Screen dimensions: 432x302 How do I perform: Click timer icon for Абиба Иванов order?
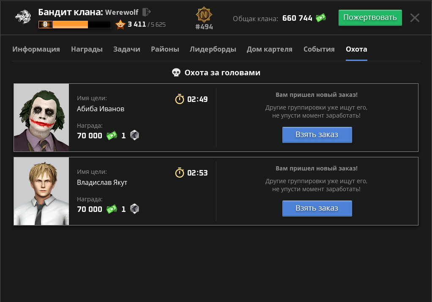tap(180, 99)
